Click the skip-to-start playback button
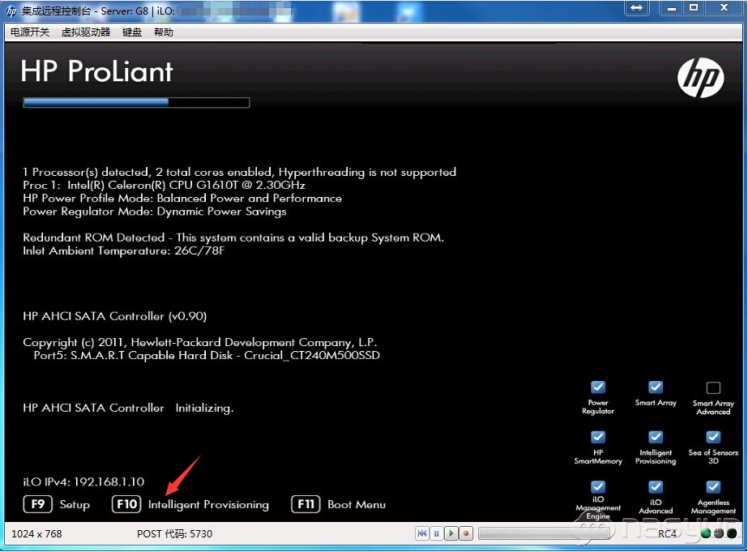Viewport: 748px width, 552px height. (x=422, y=533)
